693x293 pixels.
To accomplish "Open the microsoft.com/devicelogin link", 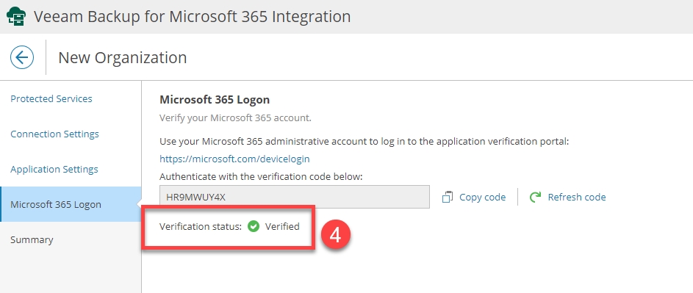I will 234,159.
